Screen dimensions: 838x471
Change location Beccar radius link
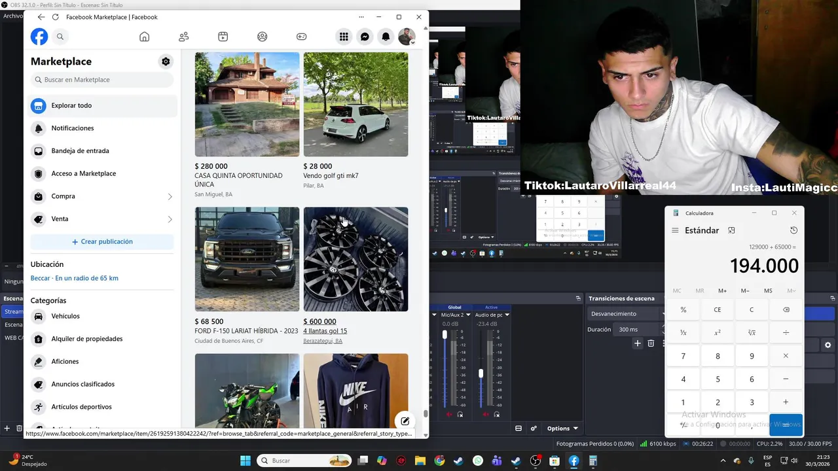pyautogui.click(x=74, y=278)
